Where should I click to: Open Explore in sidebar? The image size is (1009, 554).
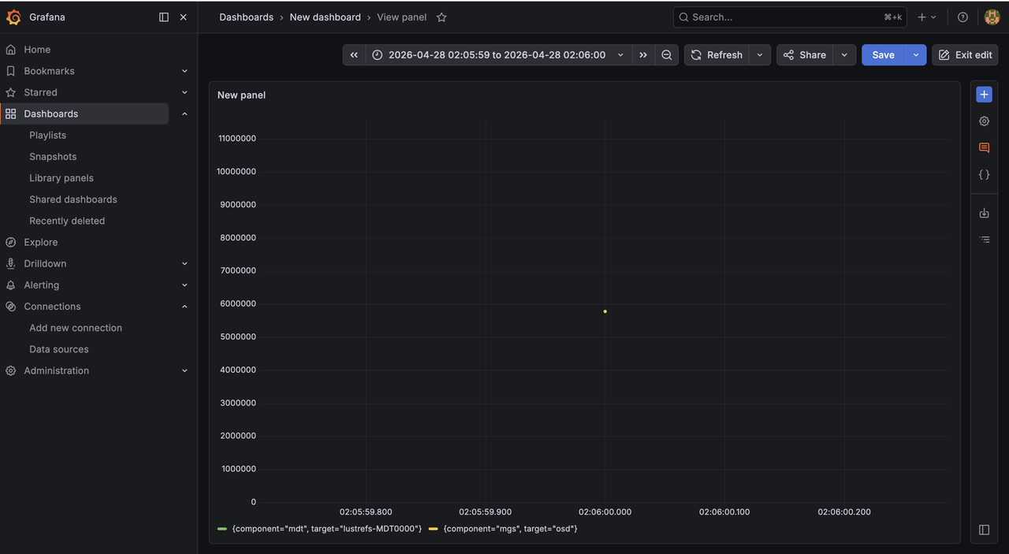pos(40,242)
